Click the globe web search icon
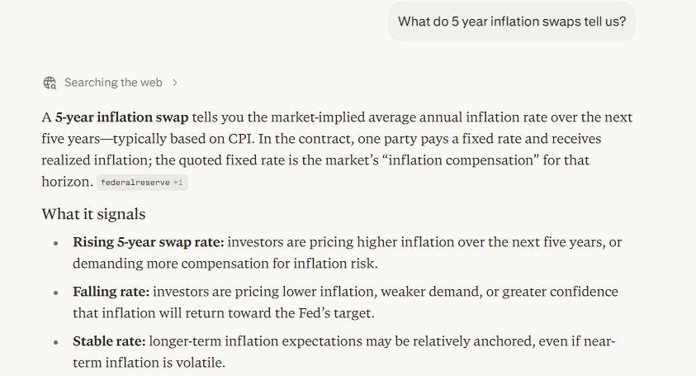This screenshot has height=376, width=696. pos(50,83)
